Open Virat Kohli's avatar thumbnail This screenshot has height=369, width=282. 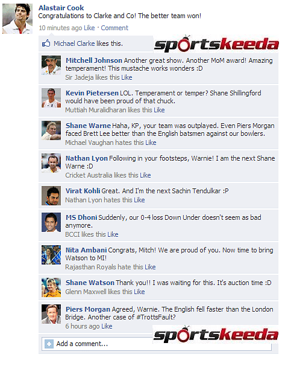(51, 196)
